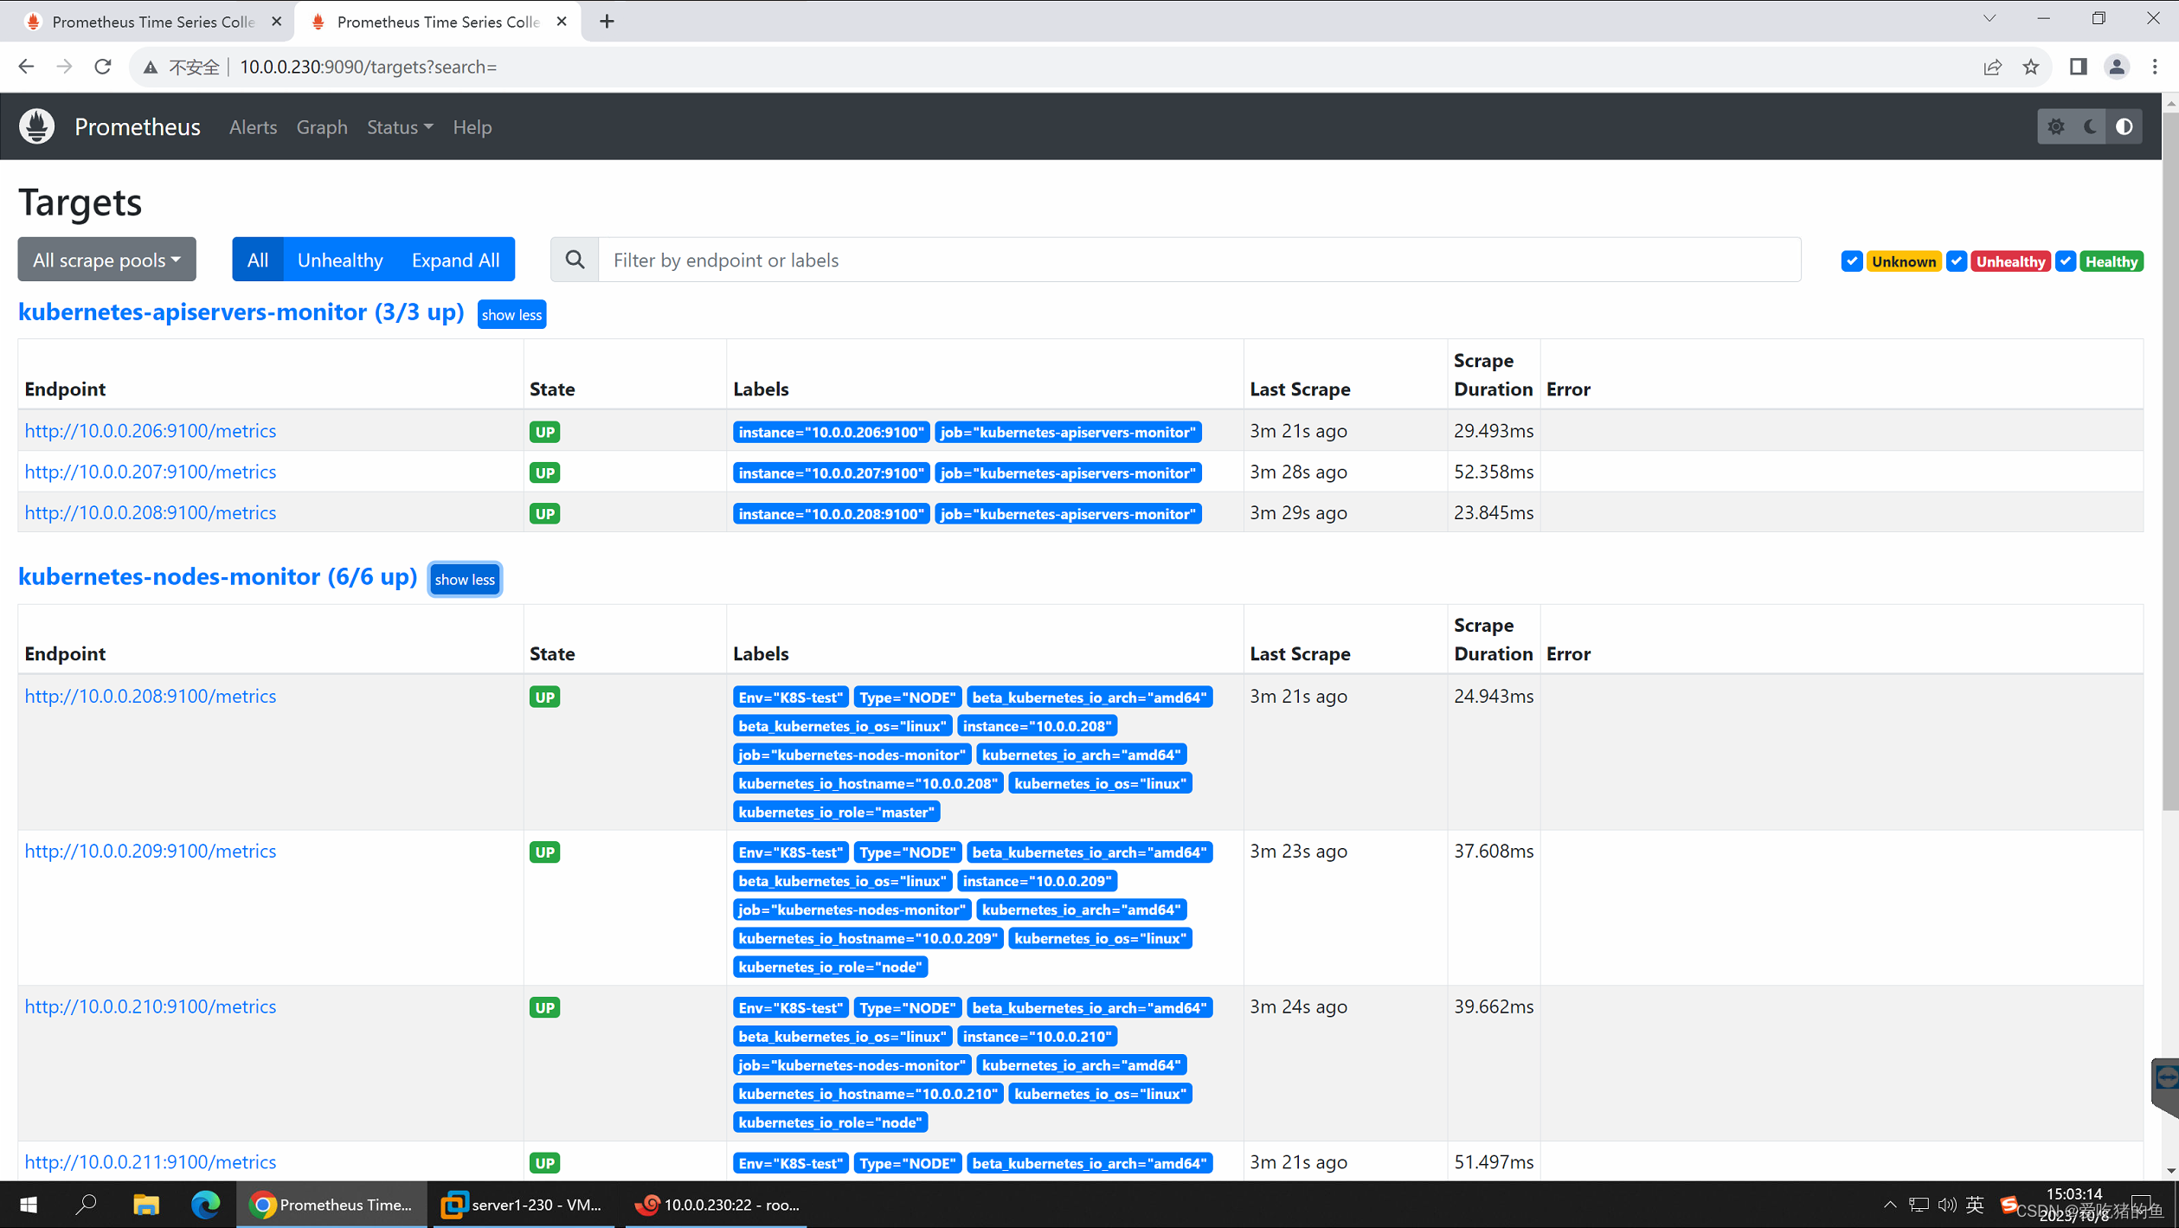Switch to dark theme moon icon
The width and height of the screenshot is (2179, 1228).
pyautogui.click(x=2091, y=126)
